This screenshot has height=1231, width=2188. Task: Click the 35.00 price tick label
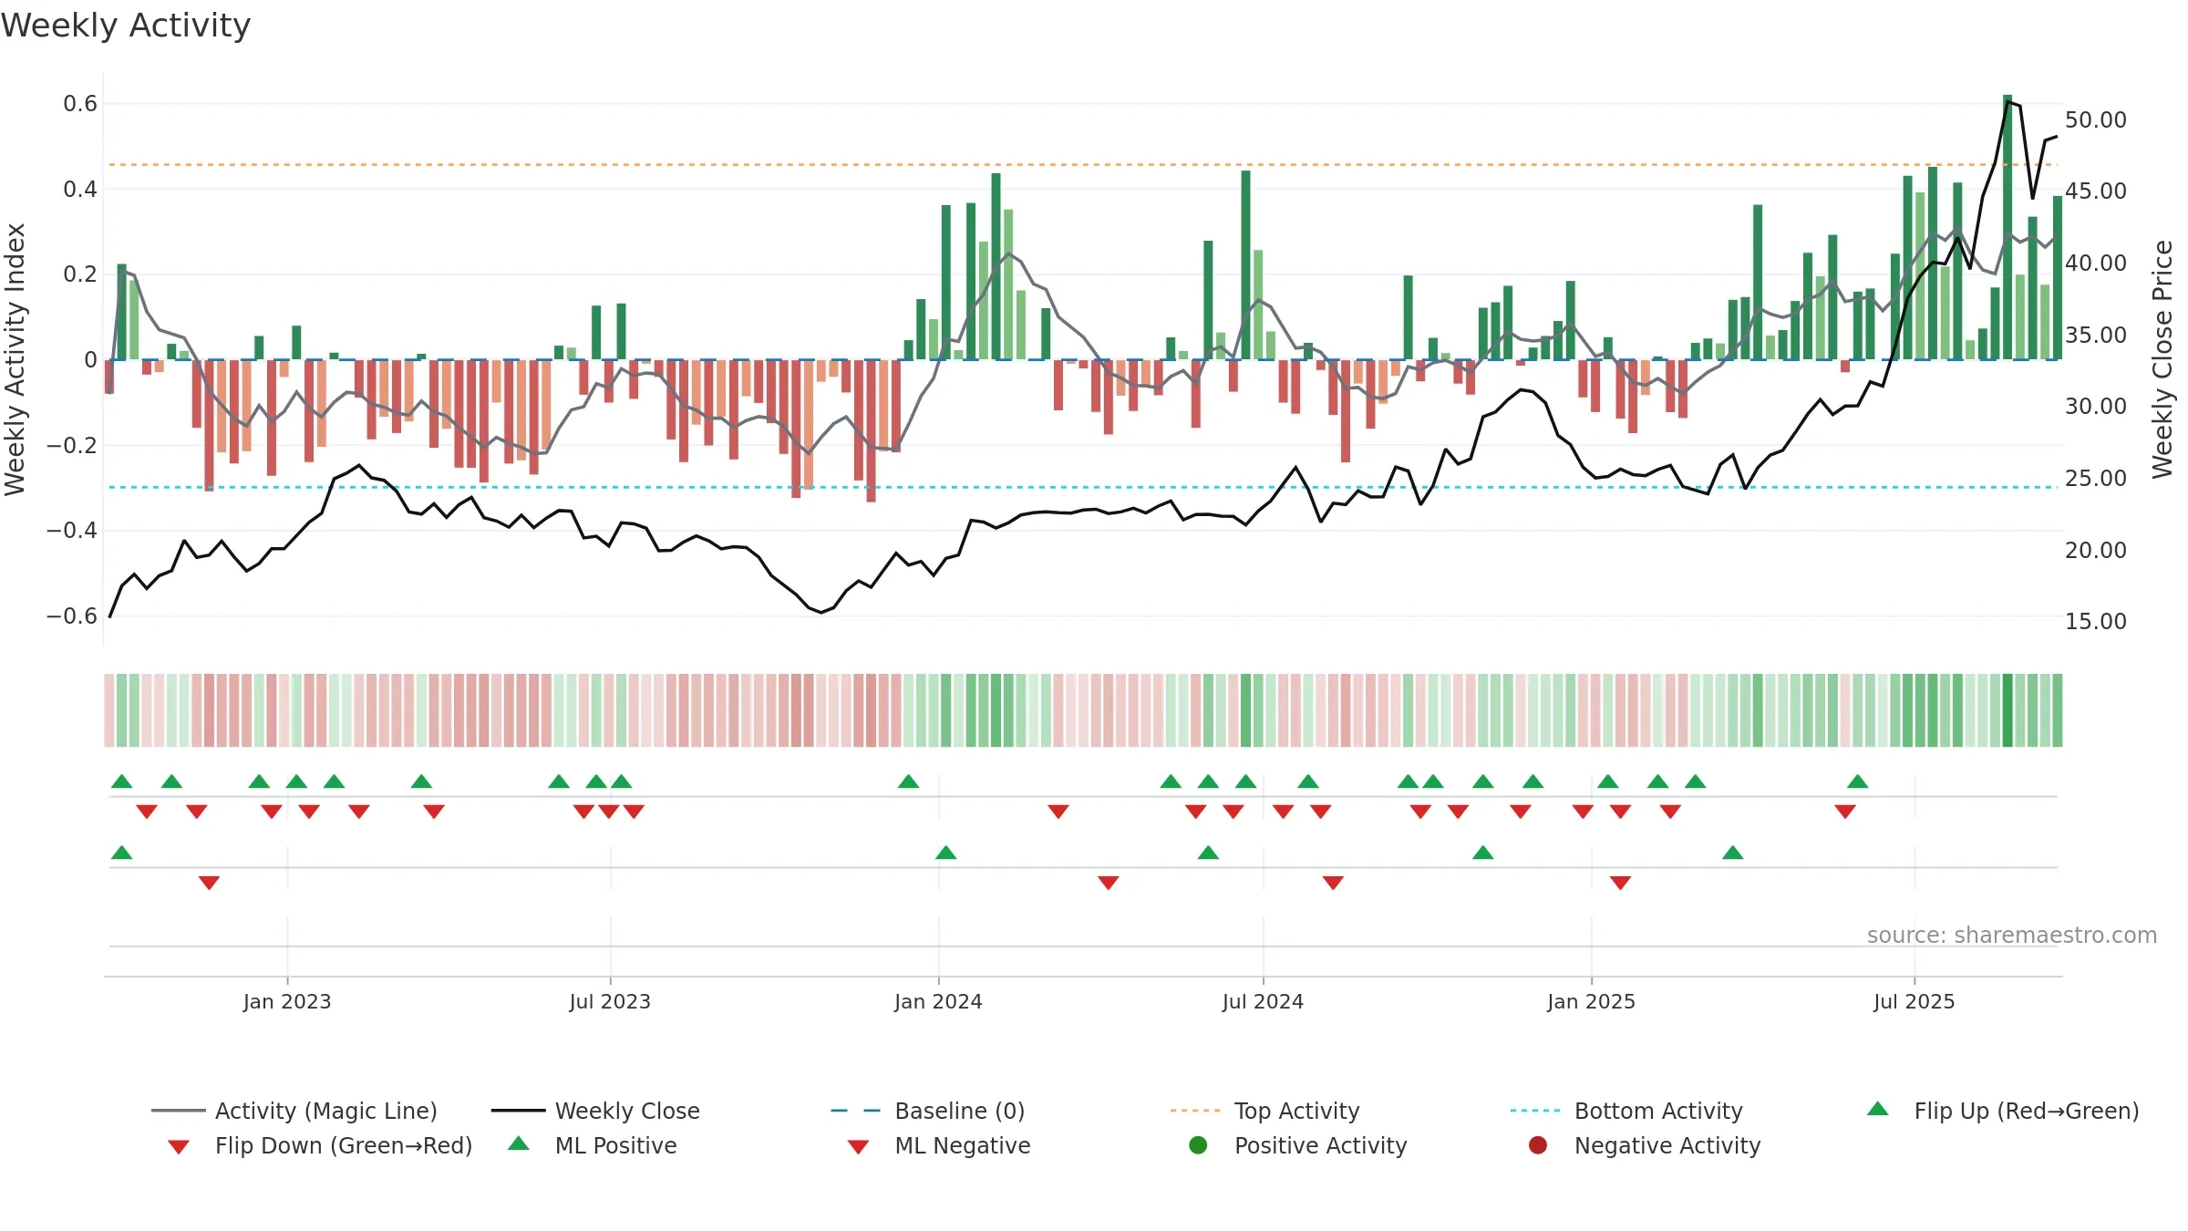(x=2096, y=335)
